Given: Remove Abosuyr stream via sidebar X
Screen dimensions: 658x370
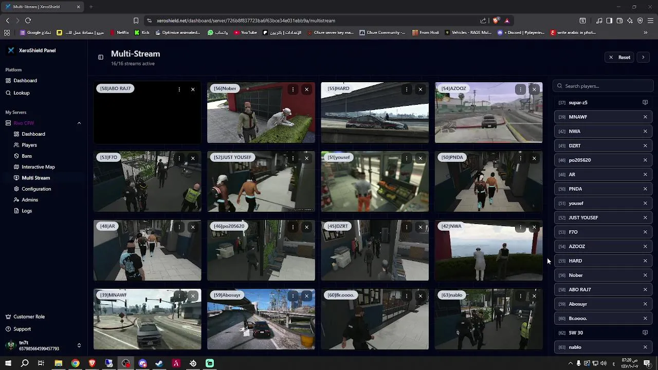Looking at the screenshot, I should click(x=645, y=304).
